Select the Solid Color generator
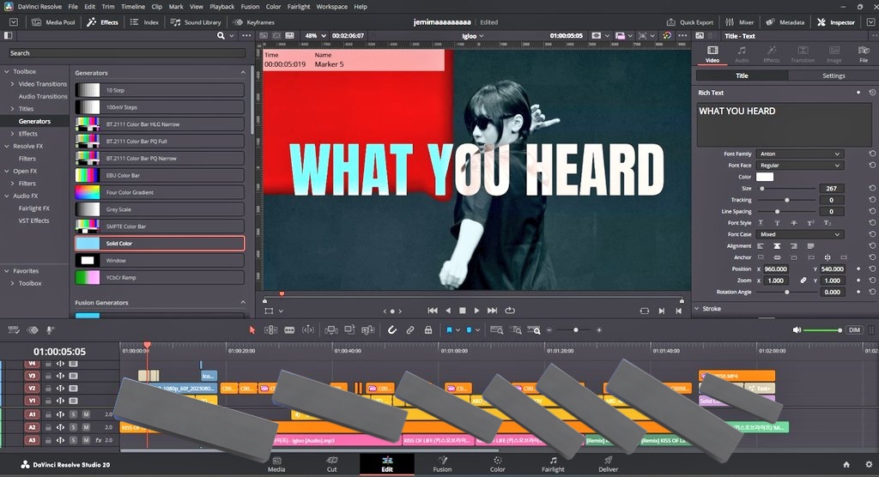The image size is (879, 477). (x=160, y=244)
